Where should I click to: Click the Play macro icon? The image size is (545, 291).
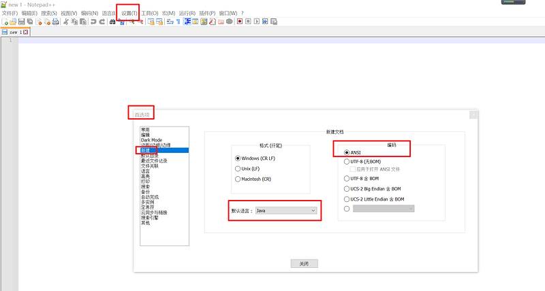tap(257, 22)
